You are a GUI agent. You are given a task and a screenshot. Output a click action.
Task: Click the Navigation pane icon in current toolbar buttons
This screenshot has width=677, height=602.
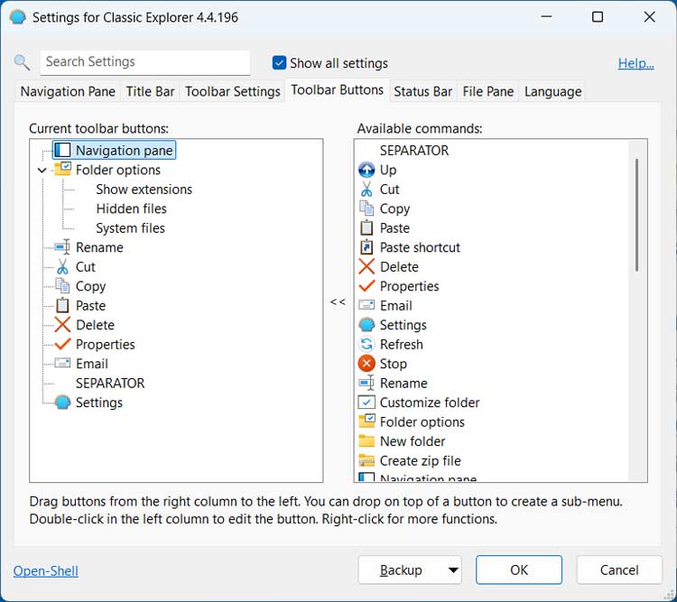[62, 150]
